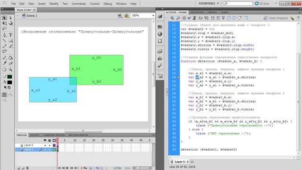Open Essentials workspace dropdown
The width and height of the screenshot is (302, 170).
209,3
